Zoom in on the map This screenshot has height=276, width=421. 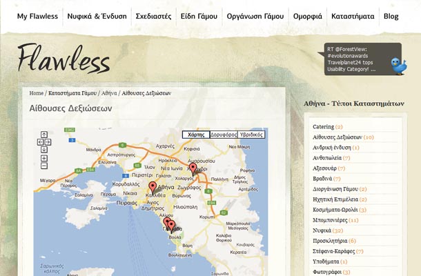(44, 158)
